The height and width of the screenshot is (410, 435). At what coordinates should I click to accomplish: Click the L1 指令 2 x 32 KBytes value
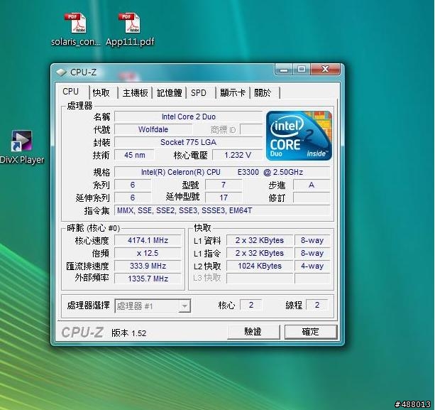(x=260, y=253)
